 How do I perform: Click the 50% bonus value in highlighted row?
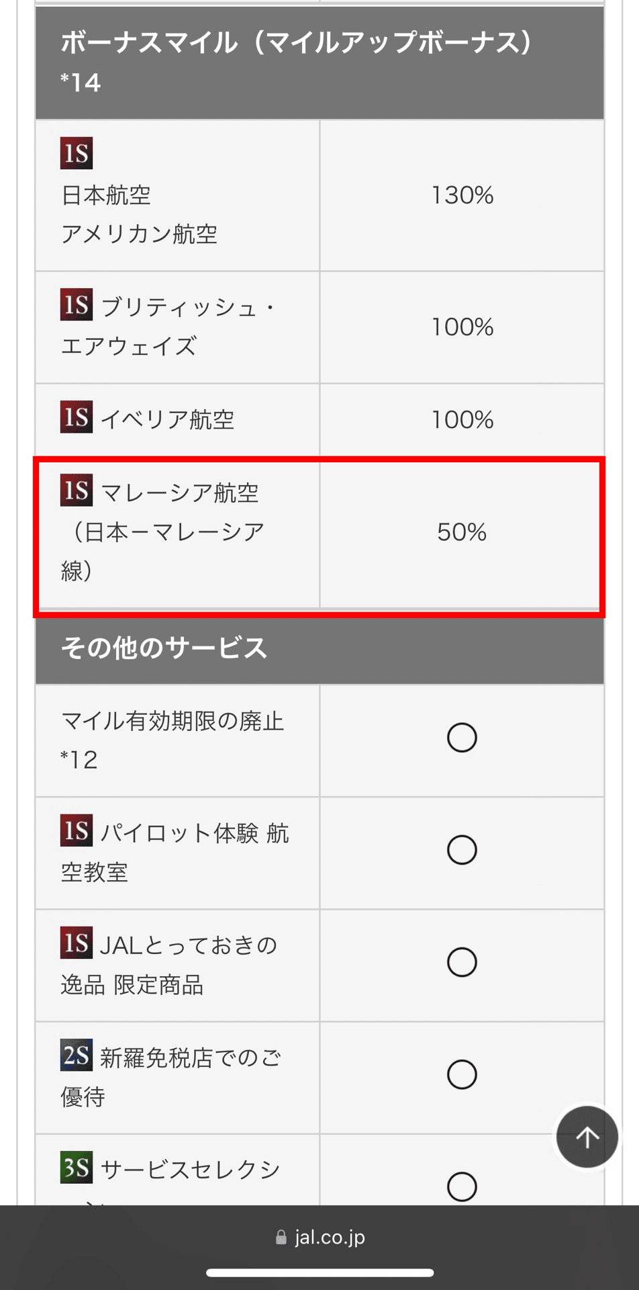(x=462, y=532)
